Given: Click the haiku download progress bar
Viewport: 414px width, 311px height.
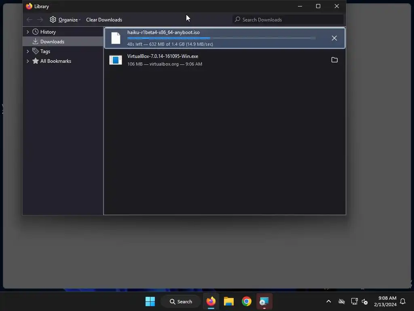Looking at the screenshot, I should tap(221, 38).
